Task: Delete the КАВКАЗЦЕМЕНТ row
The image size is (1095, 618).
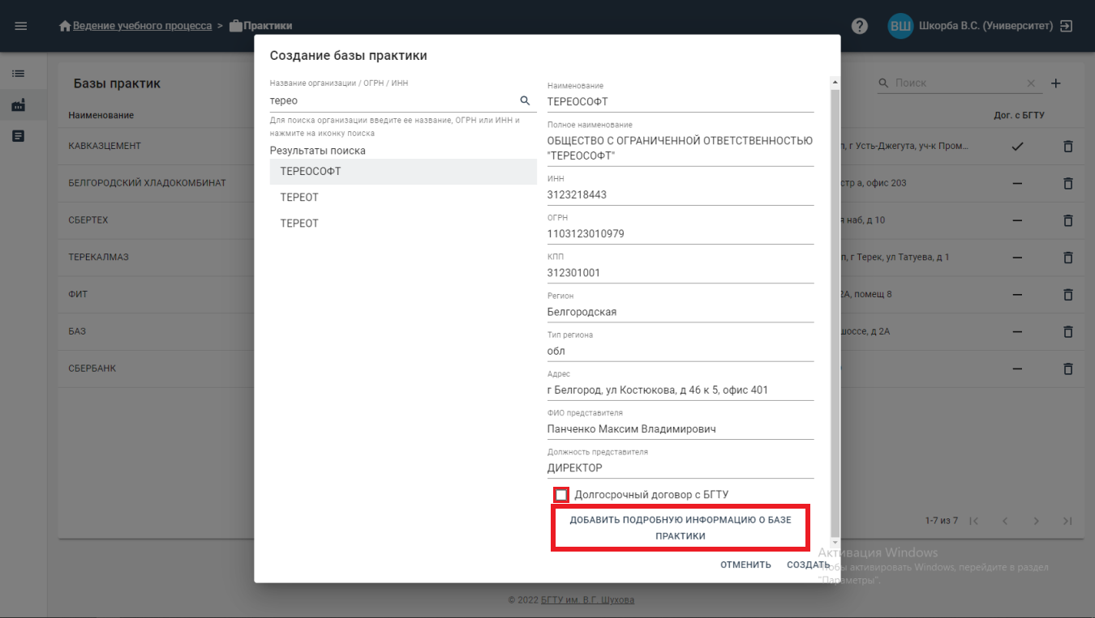Action: click(x=1067, y=147)
